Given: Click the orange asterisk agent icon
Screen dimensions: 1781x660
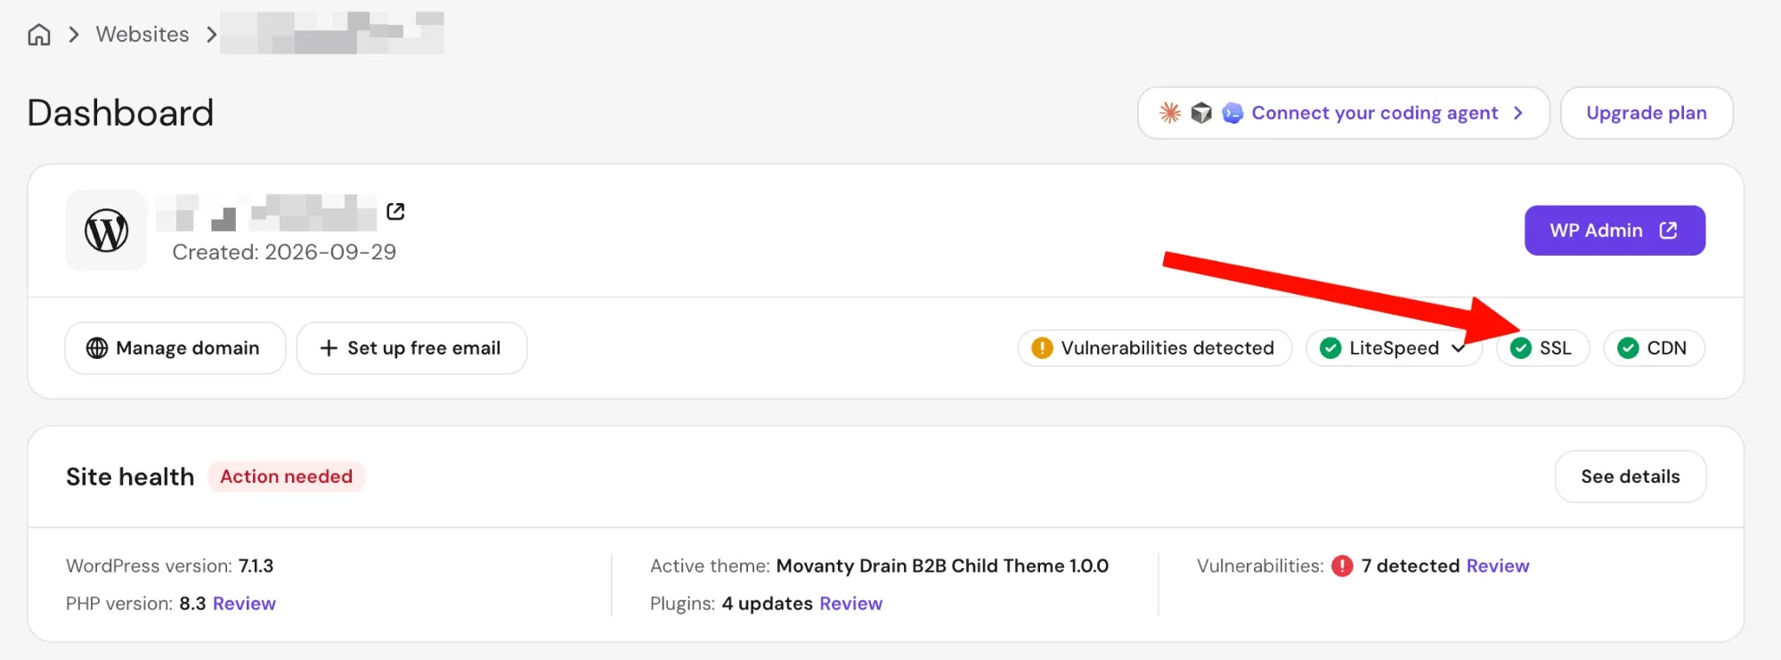Looking at the screenshot, I should 1170,113.
